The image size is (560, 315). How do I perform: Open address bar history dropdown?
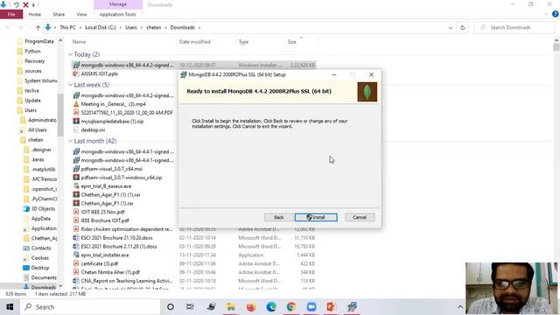tap(450, 27)
